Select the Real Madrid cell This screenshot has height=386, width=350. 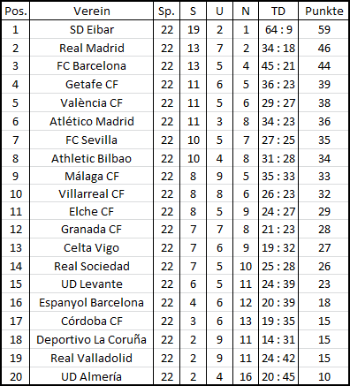point(92,48)
